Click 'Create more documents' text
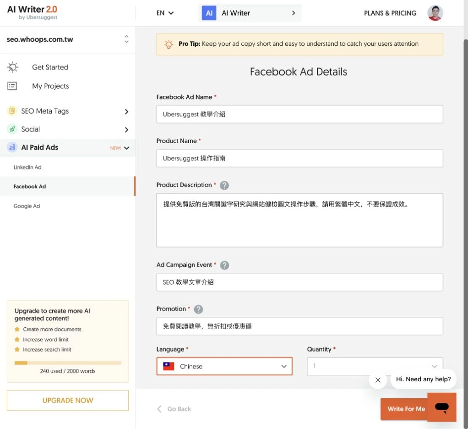Screen dimensions: 468x429 pyautogui.click(x=52, y=329)
